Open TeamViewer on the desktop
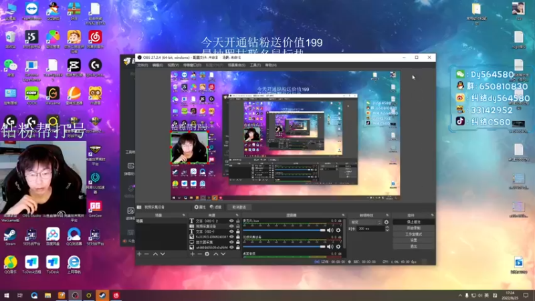This screenshot has width=535, height=301. [x=31, y=11]
